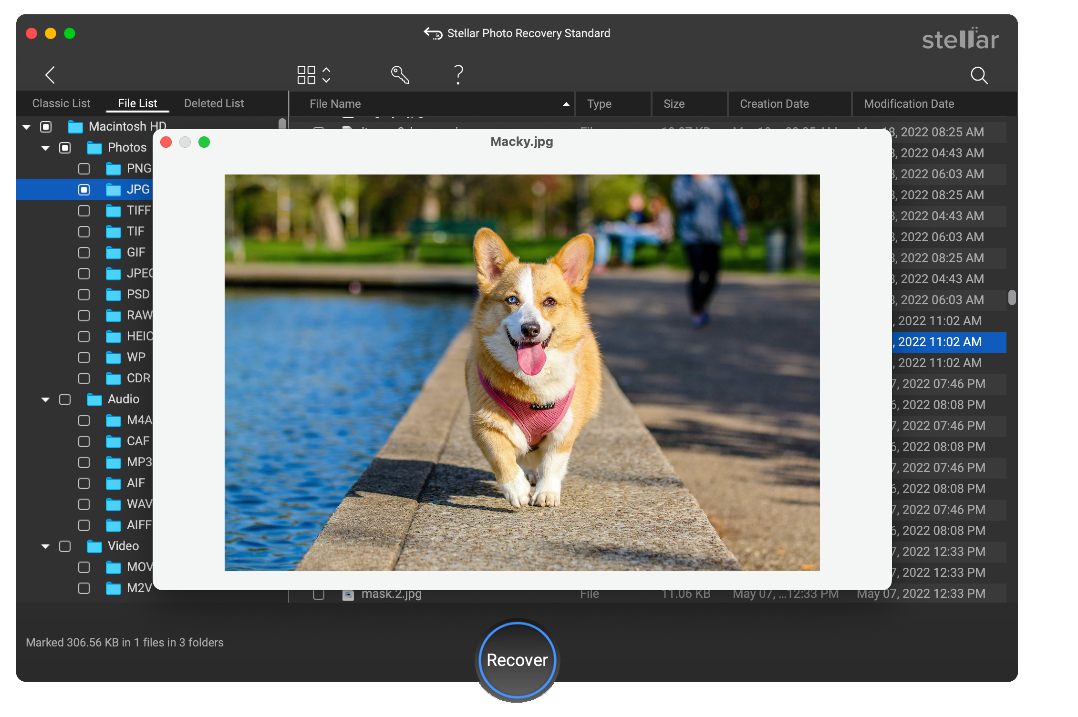Screen dimensions: 1078x717
Task: Click the corgi preview image
Action: (x=522, y=372)
